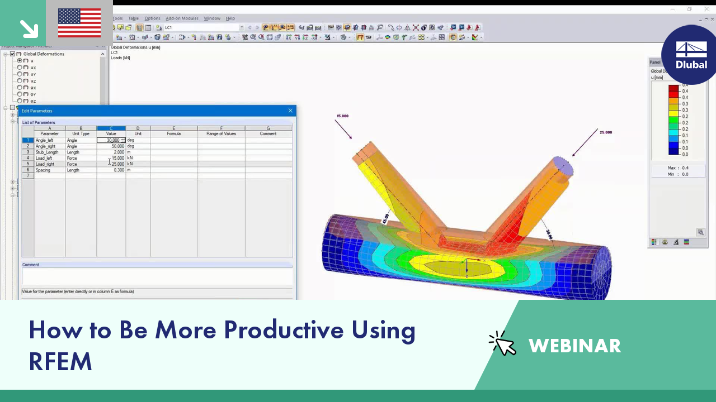Open the Add-on Modules menu
This screenshot has height=402, width=716.
[x=182, y=18]
